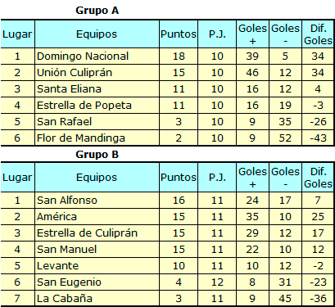Click the San Eugenio team name
This screenshot has width=335, height=307.
click(x=69, y=282)
